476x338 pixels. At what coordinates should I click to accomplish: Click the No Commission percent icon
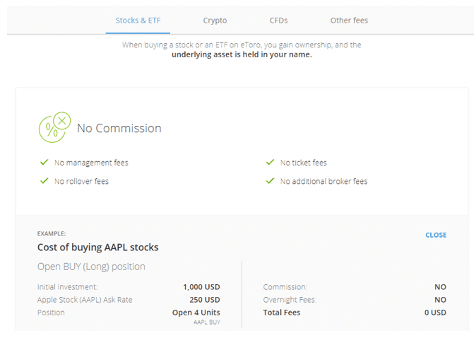click(54, 127)
